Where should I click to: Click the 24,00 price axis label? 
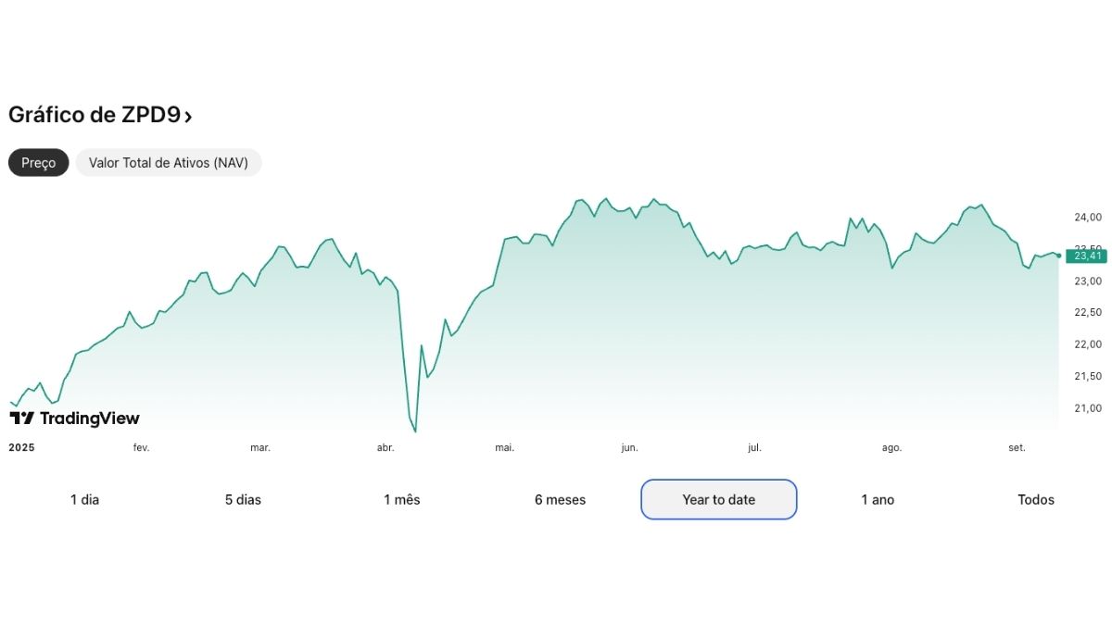(x=1087, y=218)
